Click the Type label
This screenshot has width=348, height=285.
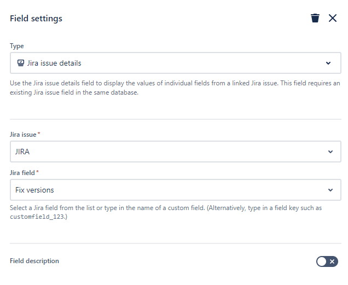(16, 46)
